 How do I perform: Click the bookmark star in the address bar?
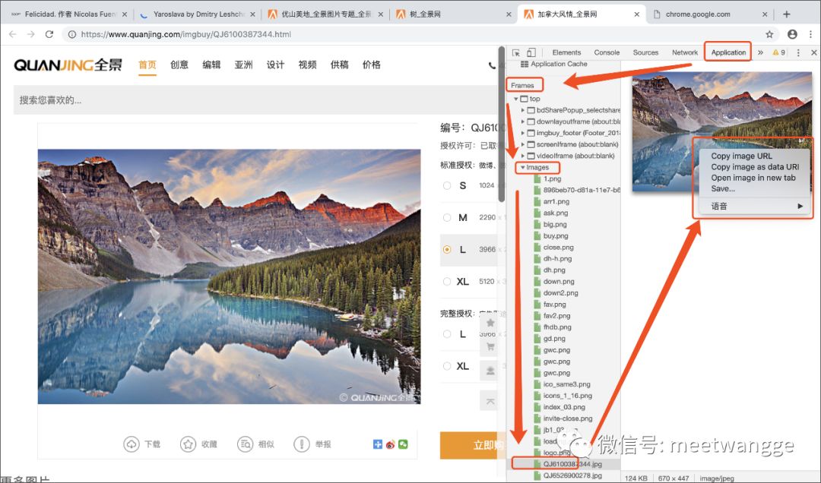point(769,34)
